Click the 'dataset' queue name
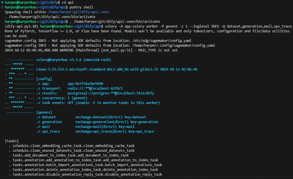Image resolution: width=293 pixels, height=179 pixels. (49, 117)
